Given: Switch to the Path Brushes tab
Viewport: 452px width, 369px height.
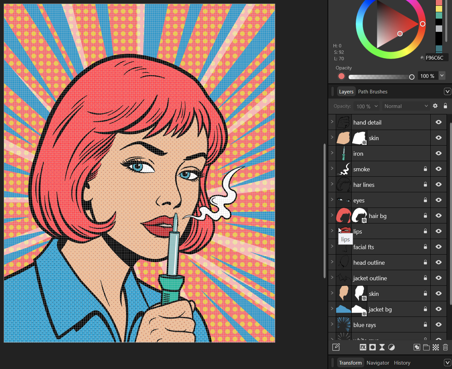Looking at the screenshot, I should pos(372,92).
